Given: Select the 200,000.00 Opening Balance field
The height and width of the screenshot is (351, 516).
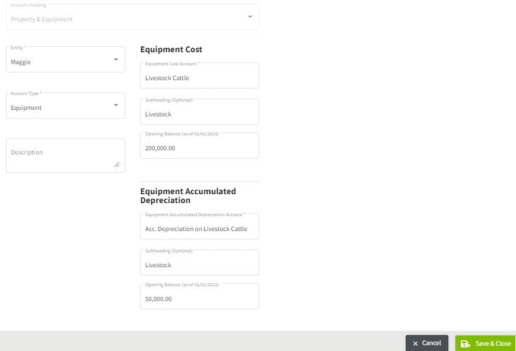Looking at the screenshot, I should coord(199,147).
